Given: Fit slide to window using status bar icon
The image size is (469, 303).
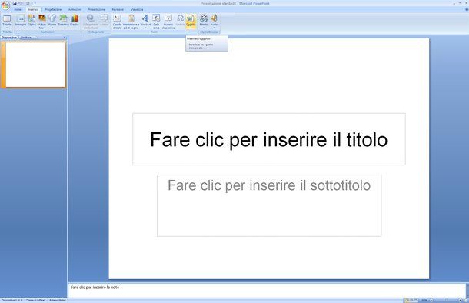Looking at the screenshot, I should click(466, 300).
